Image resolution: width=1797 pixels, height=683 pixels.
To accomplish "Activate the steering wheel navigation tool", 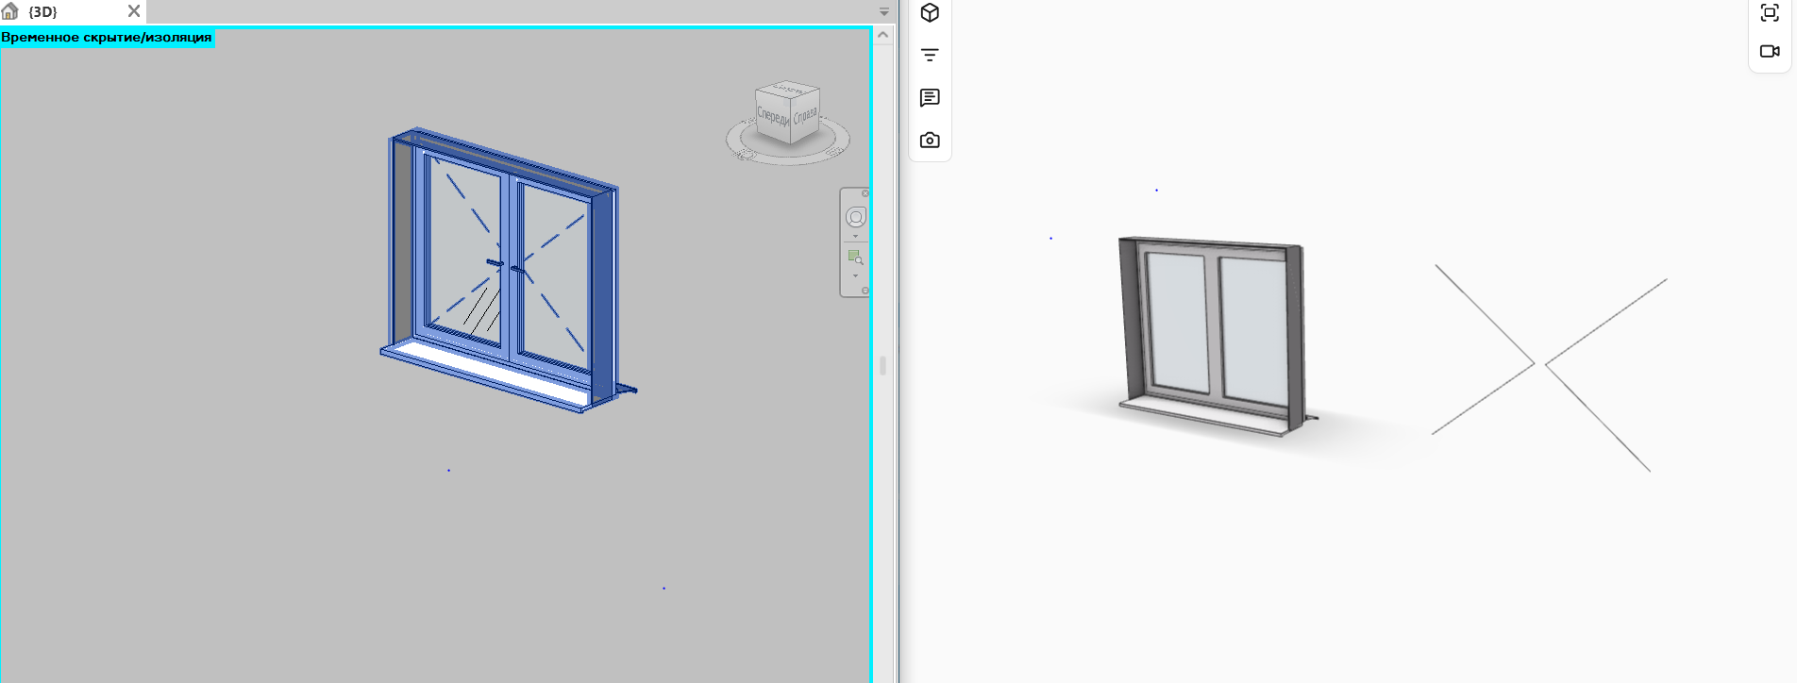I will coord(855,217).
